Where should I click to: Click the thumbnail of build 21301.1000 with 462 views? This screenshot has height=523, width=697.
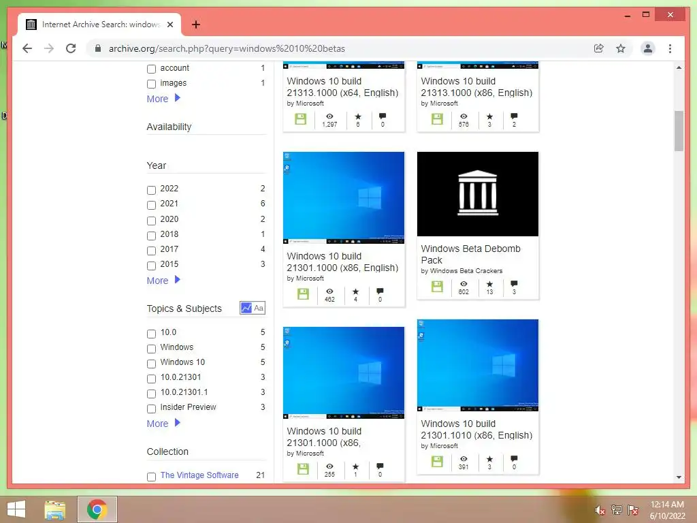pos(344,198)
